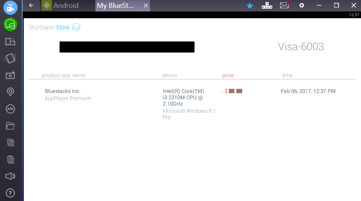
Task: Click the 12:37 clock in status bar
Action: click(354, 15)
